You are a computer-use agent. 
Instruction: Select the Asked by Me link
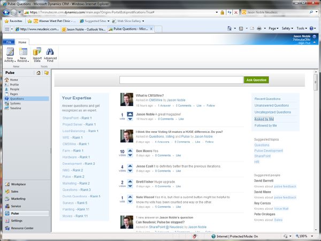pos(264,119)
